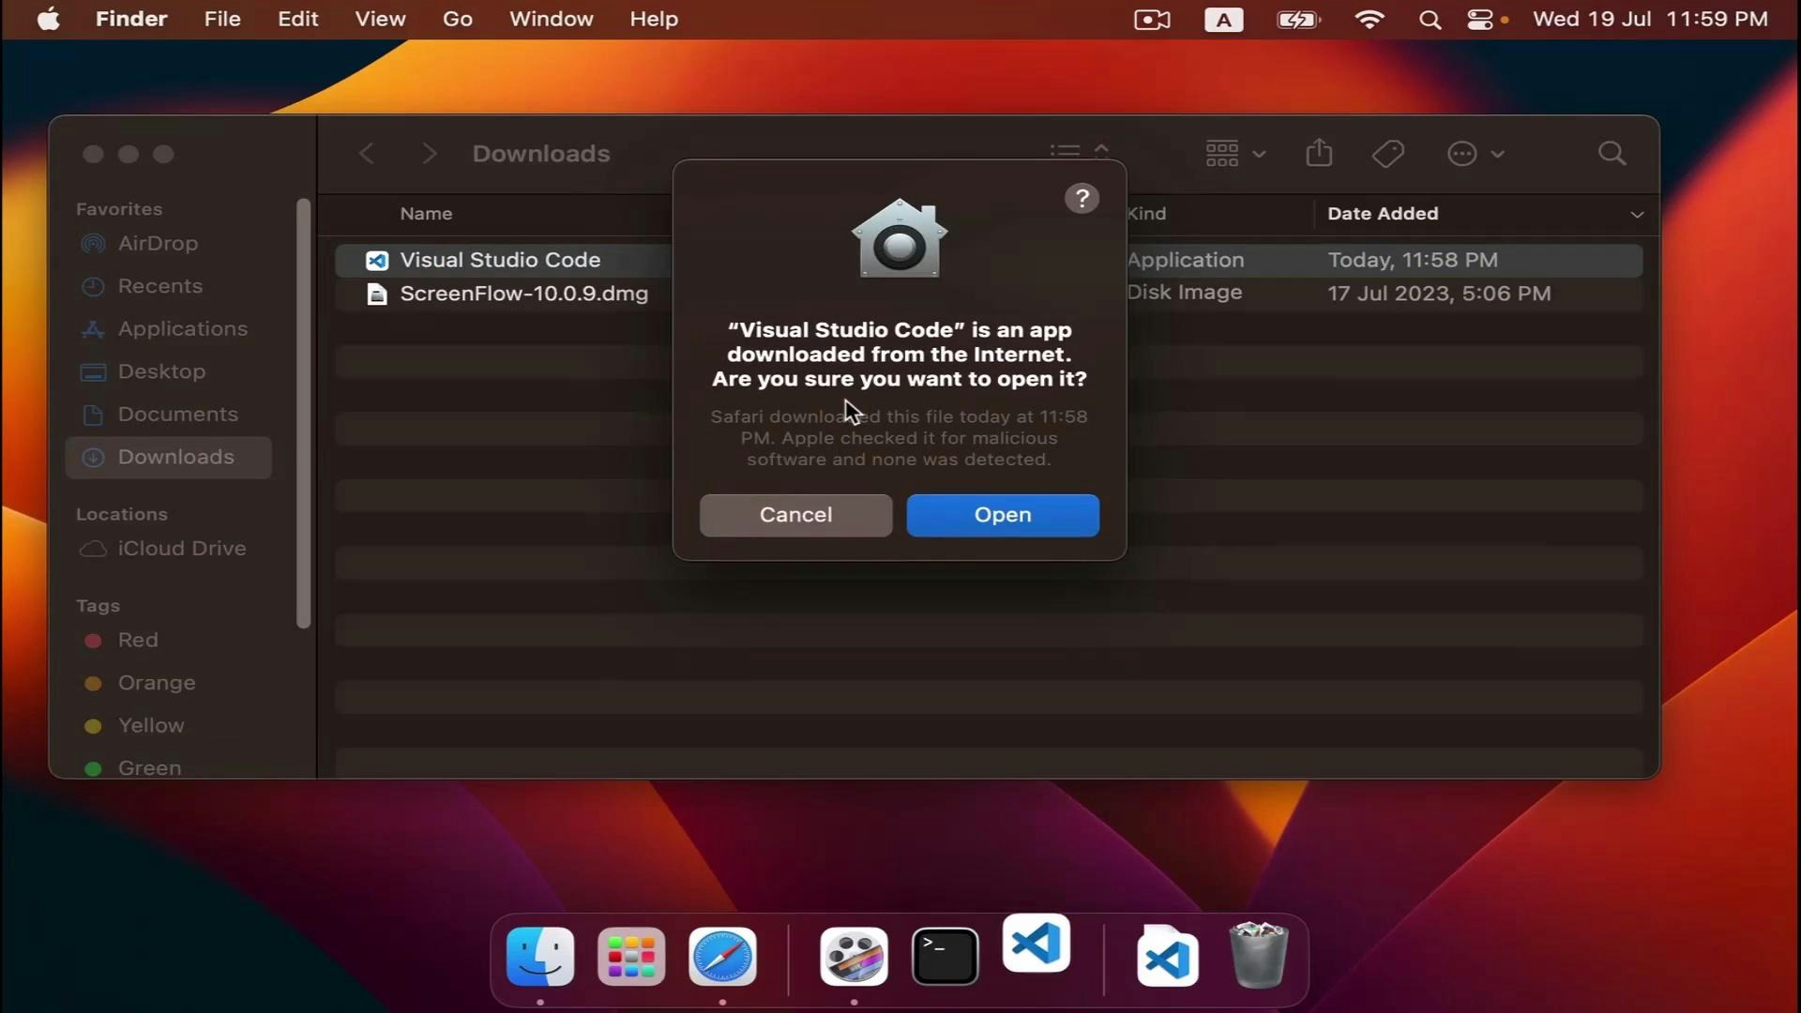The height and width of the screenshot is (1013, 1801).
Task: Select Documents in the sidebar
Action: pos(177,415)
